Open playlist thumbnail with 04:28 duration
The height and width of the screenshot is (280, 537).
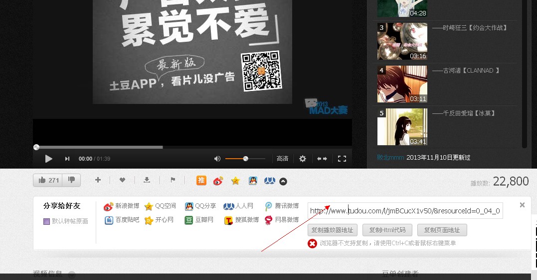402,8
